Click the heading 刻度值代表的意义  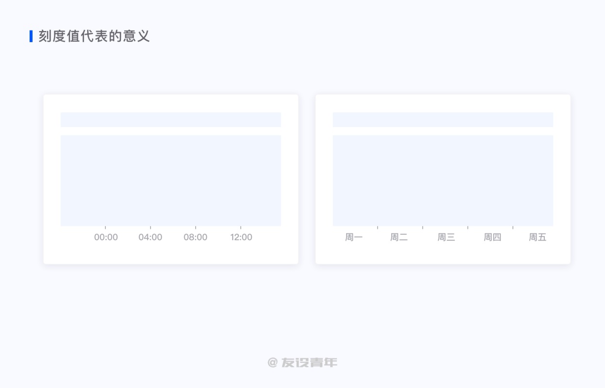[x=94, y=36]
